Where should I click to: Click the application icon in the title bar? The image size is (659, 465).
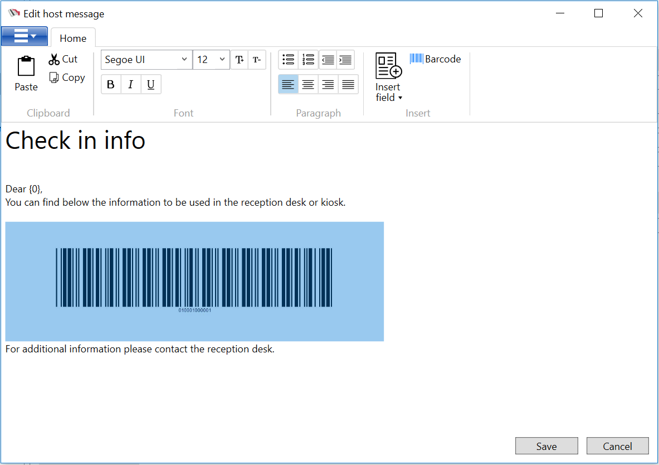pyautogui.click(x=14, y=13)
